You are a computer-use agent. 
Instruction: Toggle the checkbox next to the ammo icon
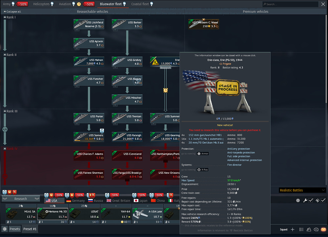[x=323, y=200]
